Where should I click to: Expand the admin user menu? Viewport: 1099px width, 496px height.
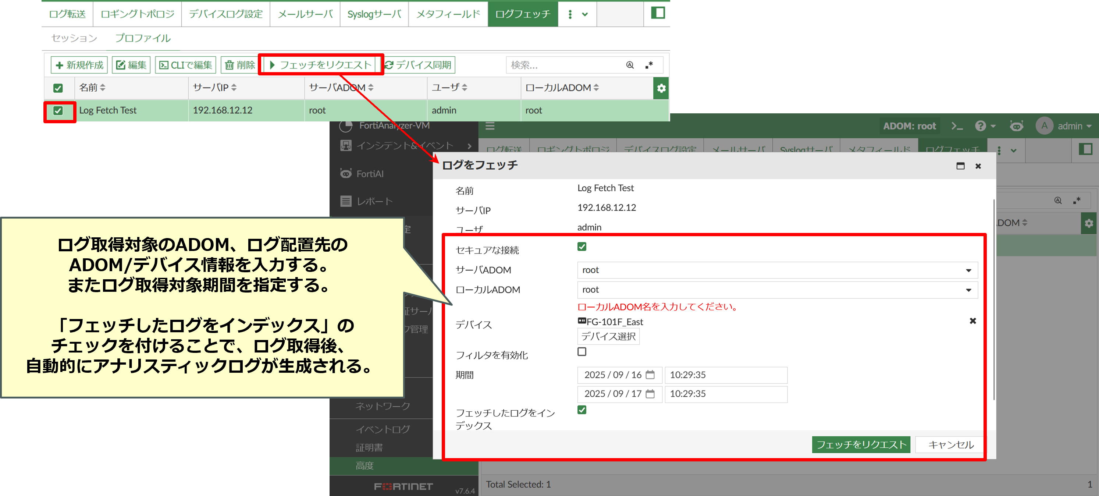pyautogui.click(x=1069, y=126)
